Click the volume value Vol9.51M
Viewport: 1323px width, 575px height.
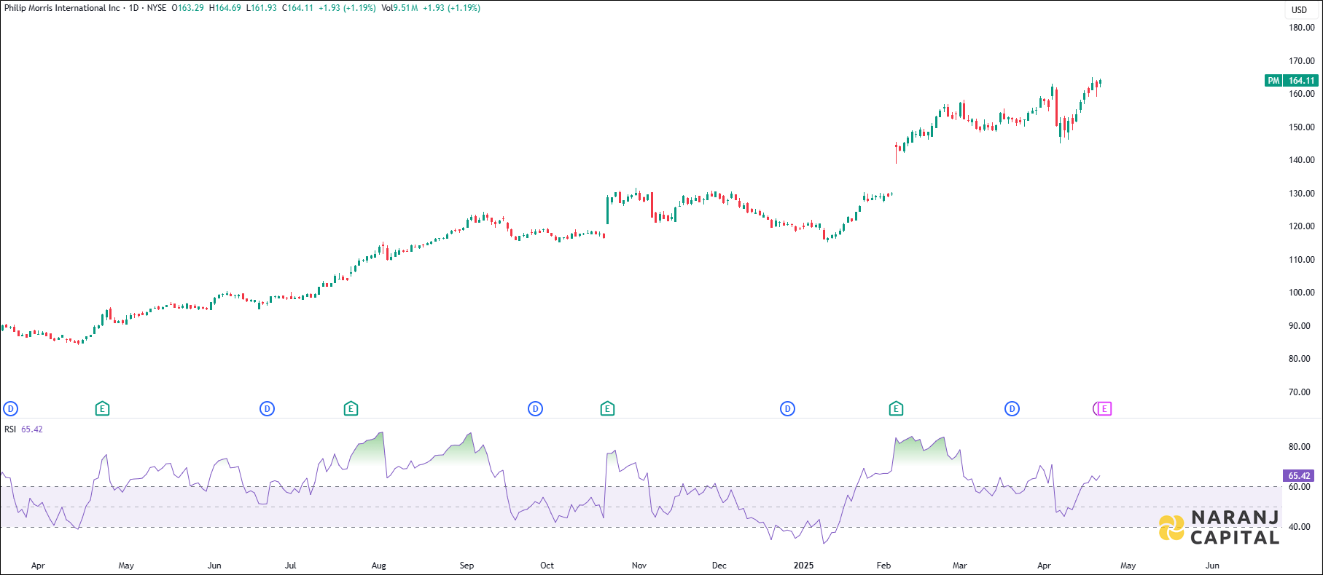[x=399, y=8]
